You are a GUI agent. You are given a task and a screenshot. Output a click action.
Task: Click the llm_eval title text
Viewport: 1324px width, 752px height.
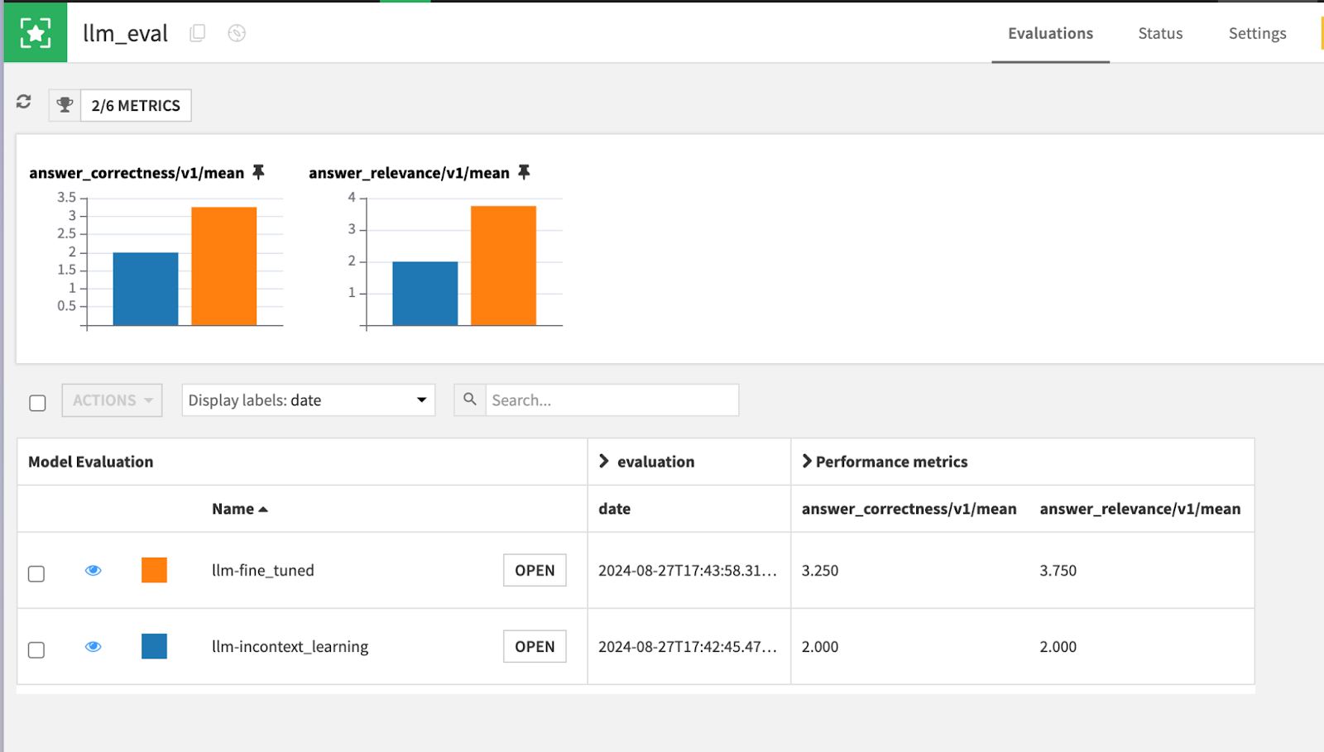[125, 33]
